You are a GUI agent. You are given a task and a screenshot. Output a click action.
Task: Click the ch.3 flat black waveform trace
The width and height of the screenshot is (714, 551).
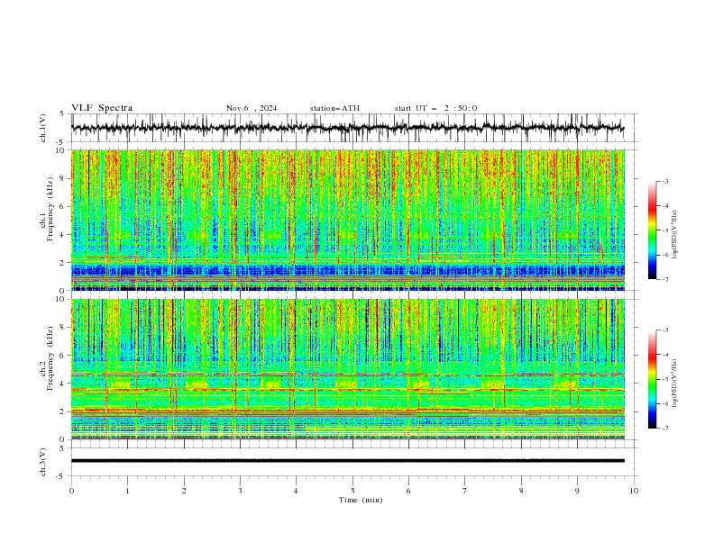click(x=347, y=461)
